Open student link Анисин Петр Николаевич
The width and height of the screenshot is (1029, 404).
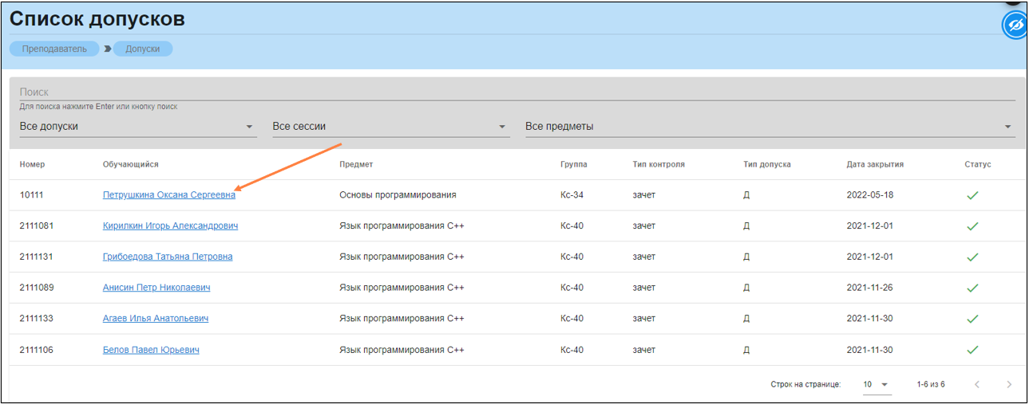pyautogui.click(x=156, y=288)
